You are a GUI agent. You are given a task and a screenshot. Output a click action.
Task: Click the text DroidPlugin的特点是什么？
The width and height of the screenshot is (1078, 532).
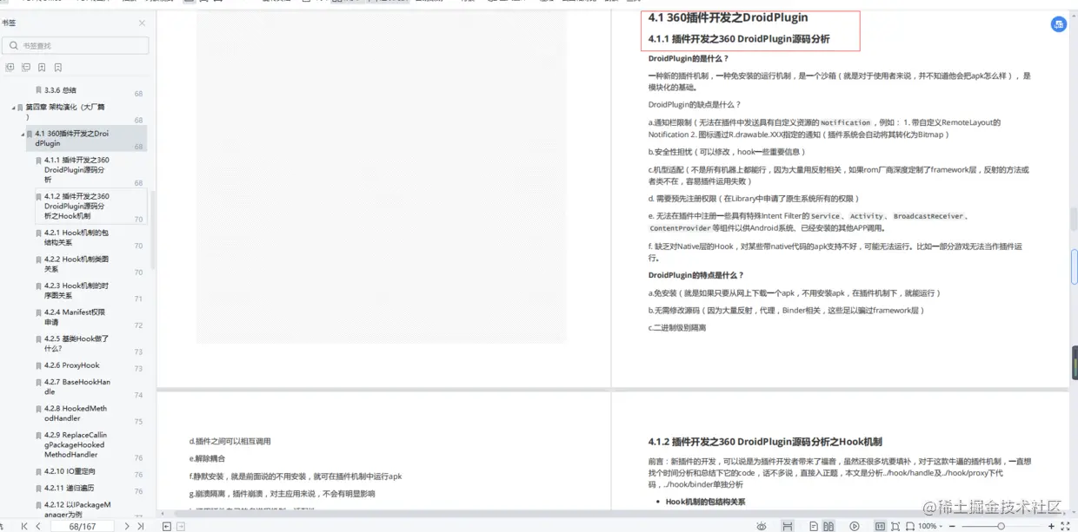click(696, 275)
